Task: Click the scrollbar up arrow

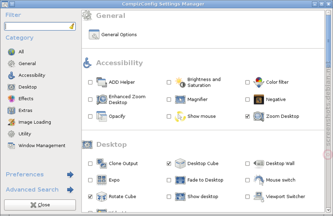Action: (328, 12)
